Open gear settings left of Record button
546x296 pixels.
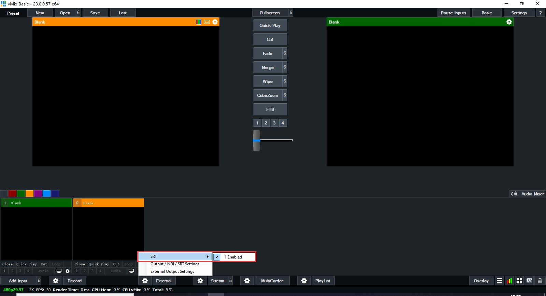pos(56,281)
